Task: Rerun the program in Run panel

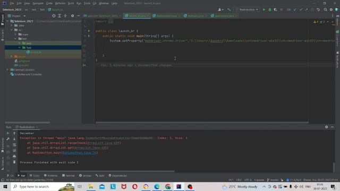Action: click(x=8, y=133)
